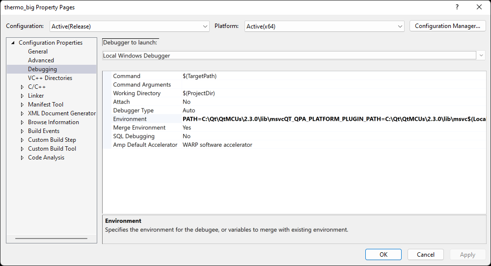Open the Debugger to launch dropdown

[481, 55]
